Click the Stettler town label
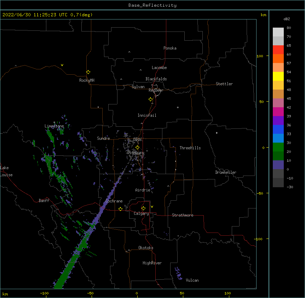 pyautogui.click(x=224, y=84)
